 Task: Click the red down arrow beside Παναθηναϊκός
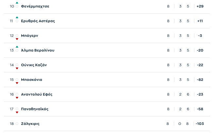point(17,113)
